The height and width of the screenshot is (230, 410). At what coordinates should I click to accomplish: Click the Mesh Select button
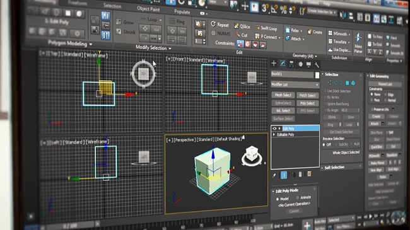coord(283,95)
